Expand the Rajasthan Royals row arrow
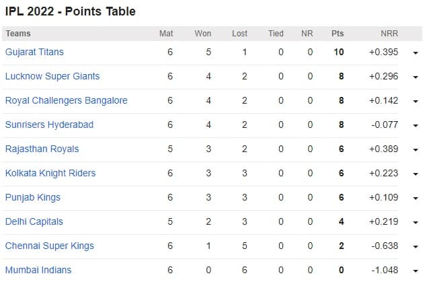Image resolution: width=427 pixels, height=286 pixels. coord(416,150)
